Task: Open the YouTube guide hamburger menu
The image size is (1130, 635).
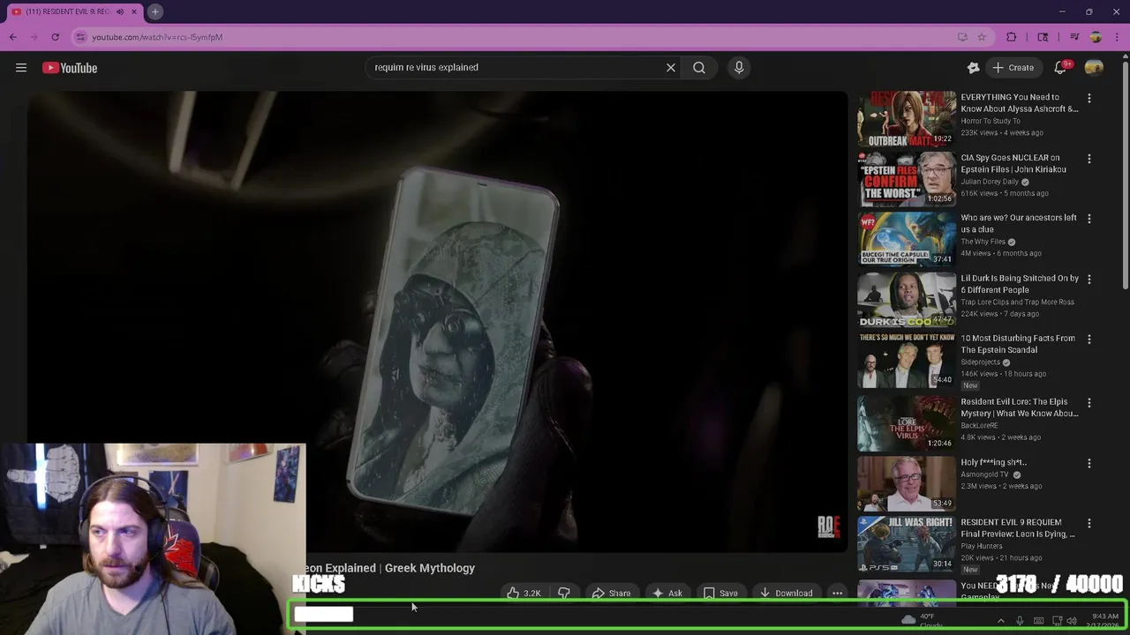Action: tap(21, 68)
